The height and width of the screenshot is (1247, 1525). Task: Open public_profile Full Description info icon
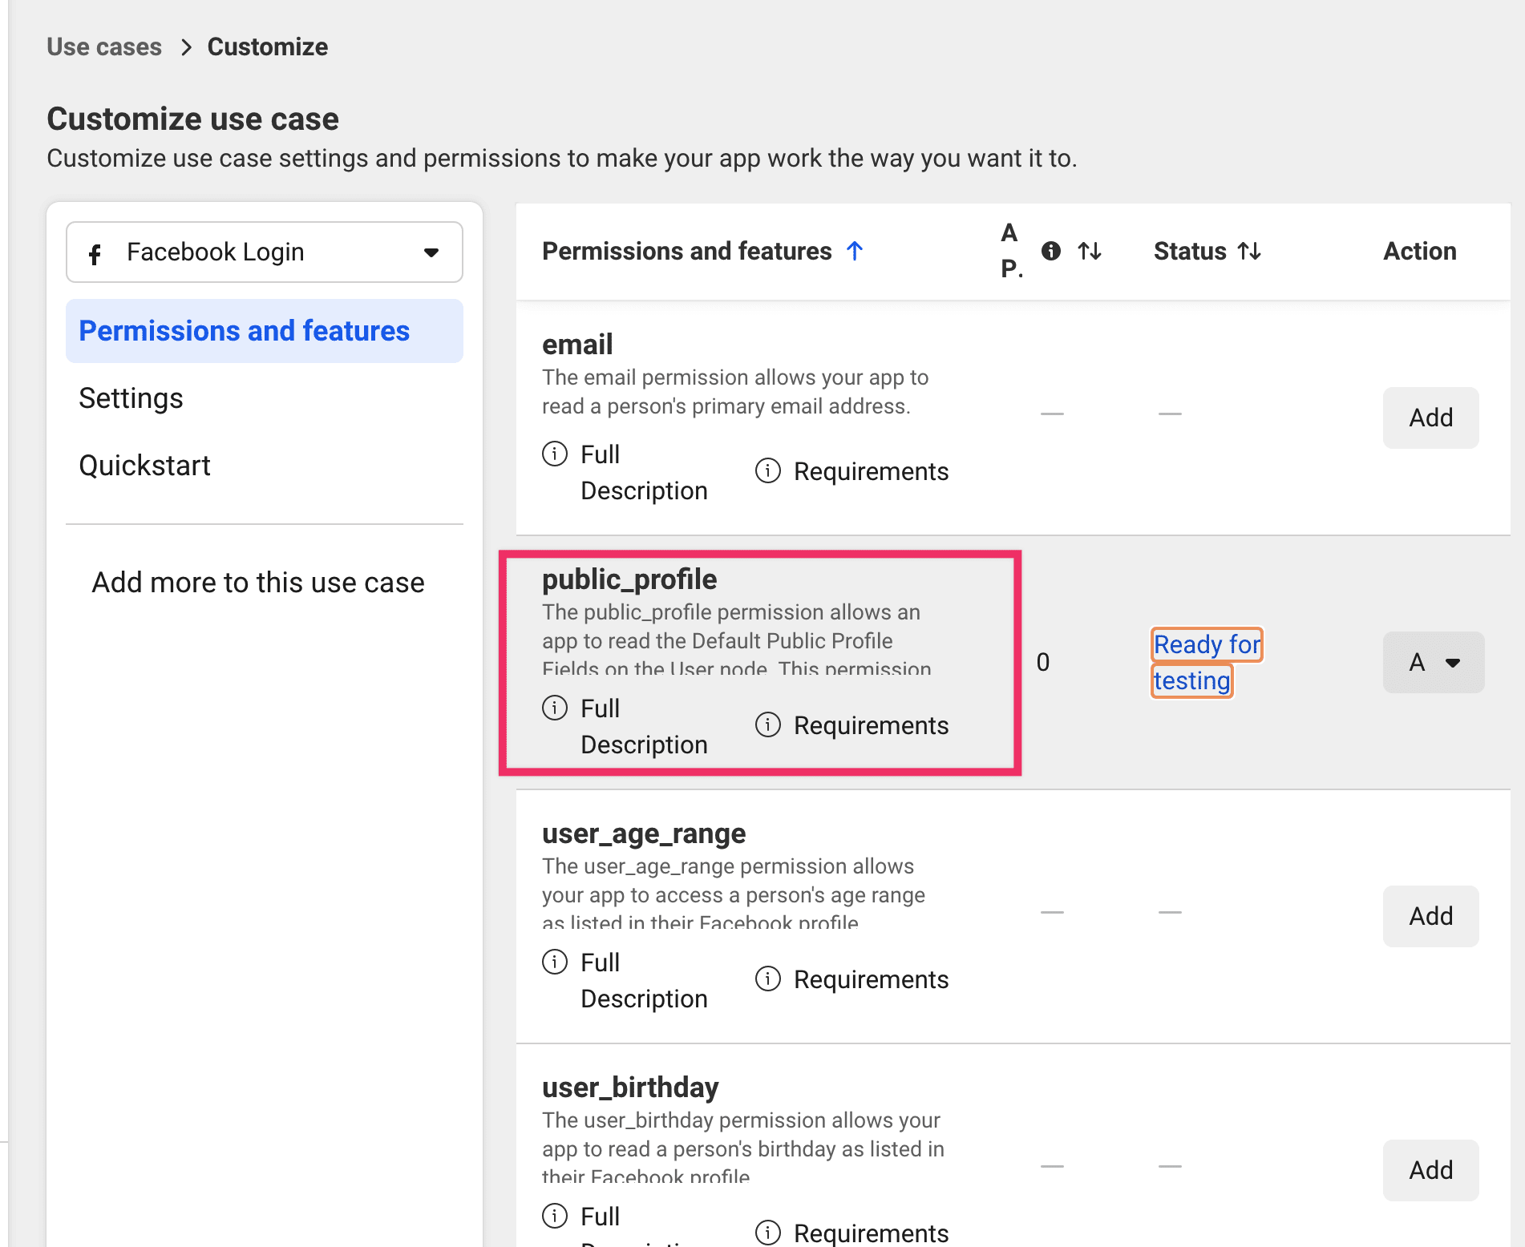click(554, 708)
